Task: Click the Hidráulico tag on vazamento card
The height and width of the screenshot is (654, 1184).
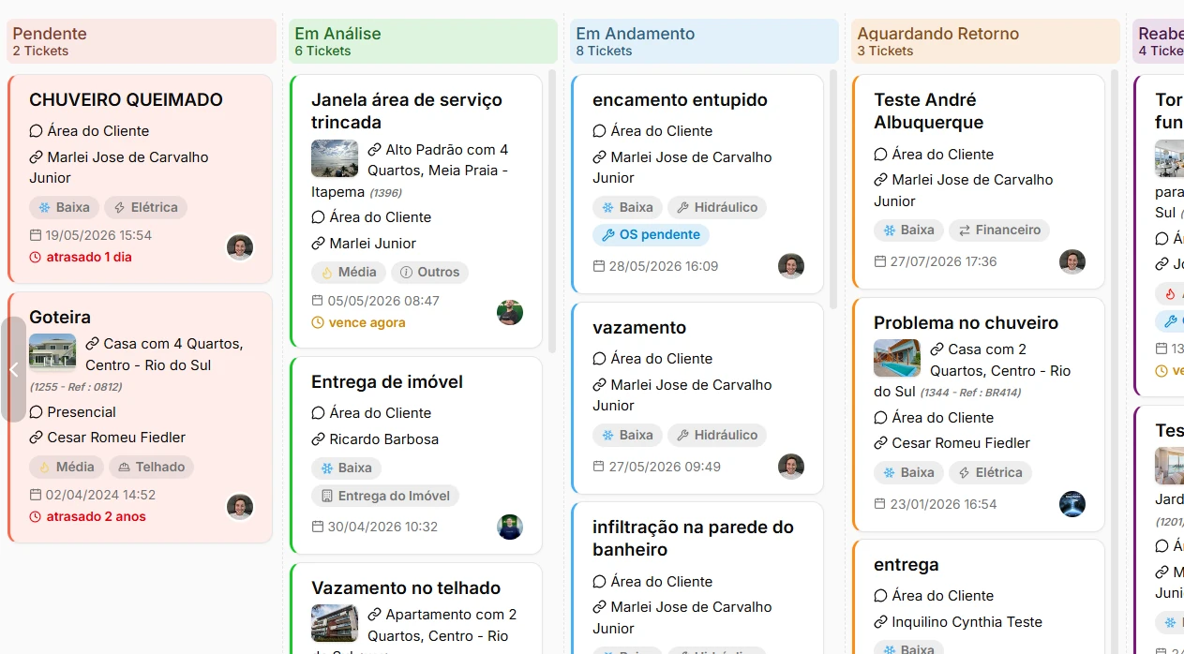Action: click(717, 435)
